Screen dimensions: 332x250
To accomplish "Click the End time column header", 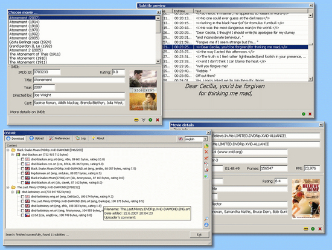I will point(183,11).
